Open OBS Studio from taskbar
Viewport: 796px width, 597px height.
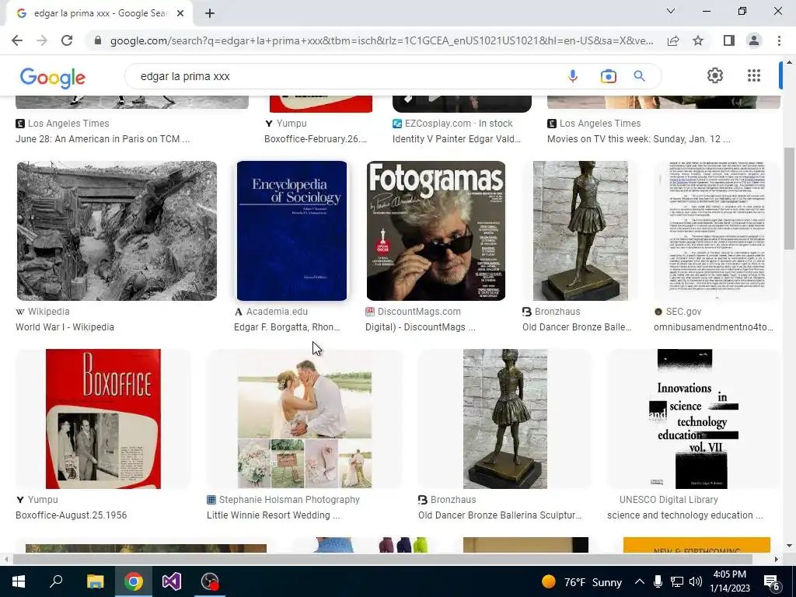(210, 581)
